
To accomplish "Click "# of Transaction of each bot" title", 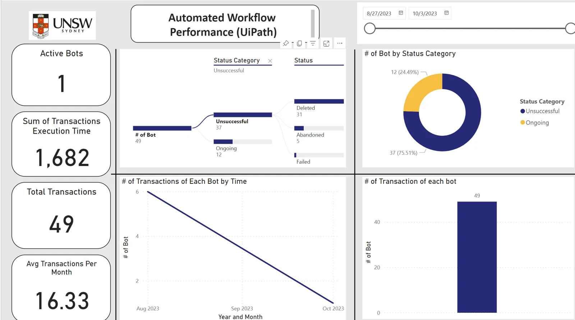I will tap(410, 181).
